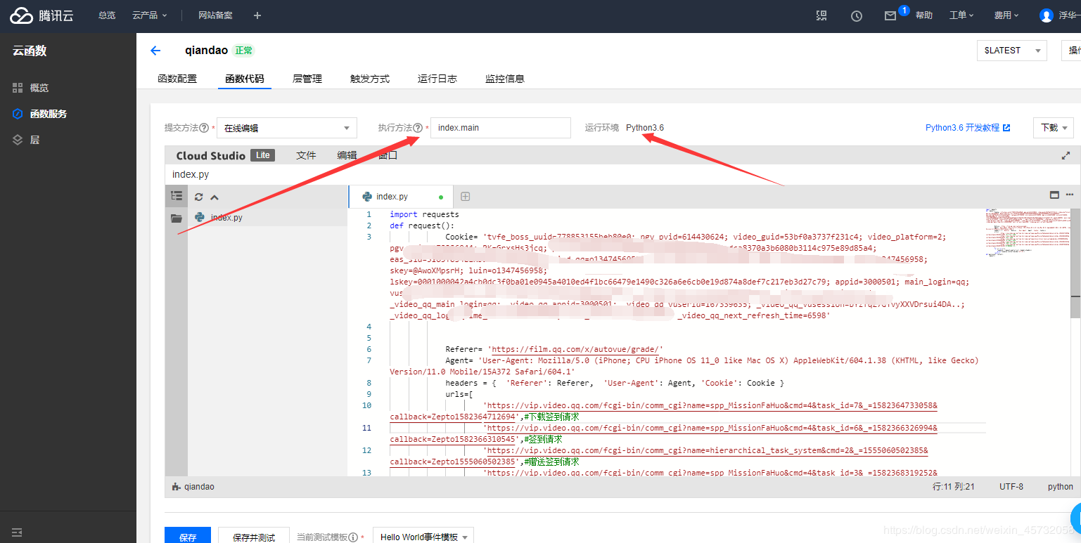Open the 在线编辑 submit method dropdown
This screenshot has width=1081, height=543.
click(x=287, y=128)
